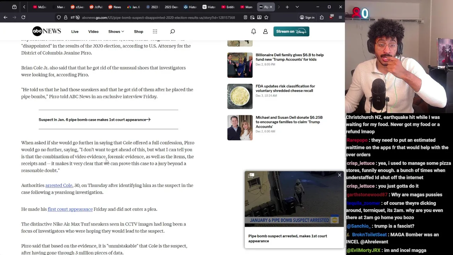Image resolution: width=453 pixels, height=255 pixels.
Task: Open the Dell family Trump Accounts thumbnail
Action: pyautogui.click(x=240, y=65)
